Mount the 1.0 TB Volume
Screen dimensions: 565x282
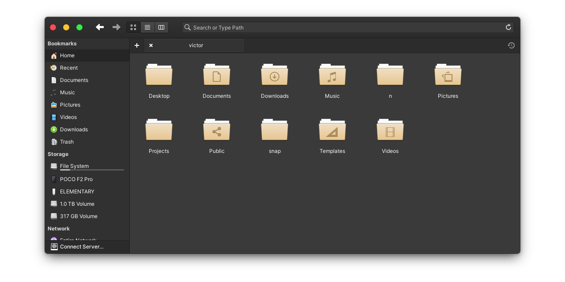click(77, 204)
